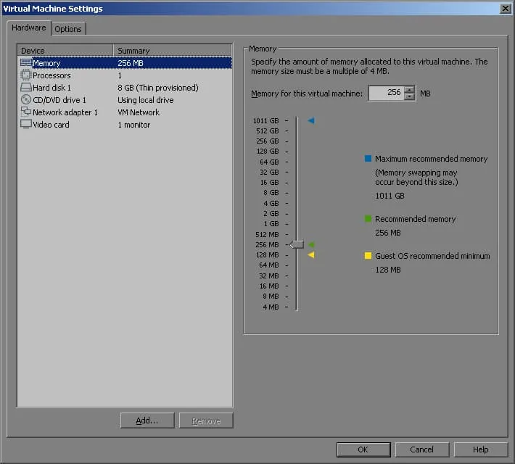
Task: Click the green recommended memory marker
Action: pos(311,245)
